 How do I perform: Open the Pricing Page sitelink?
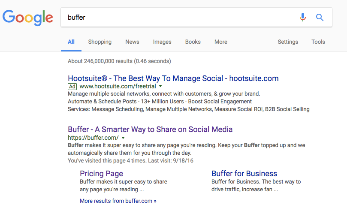point(101,174)
